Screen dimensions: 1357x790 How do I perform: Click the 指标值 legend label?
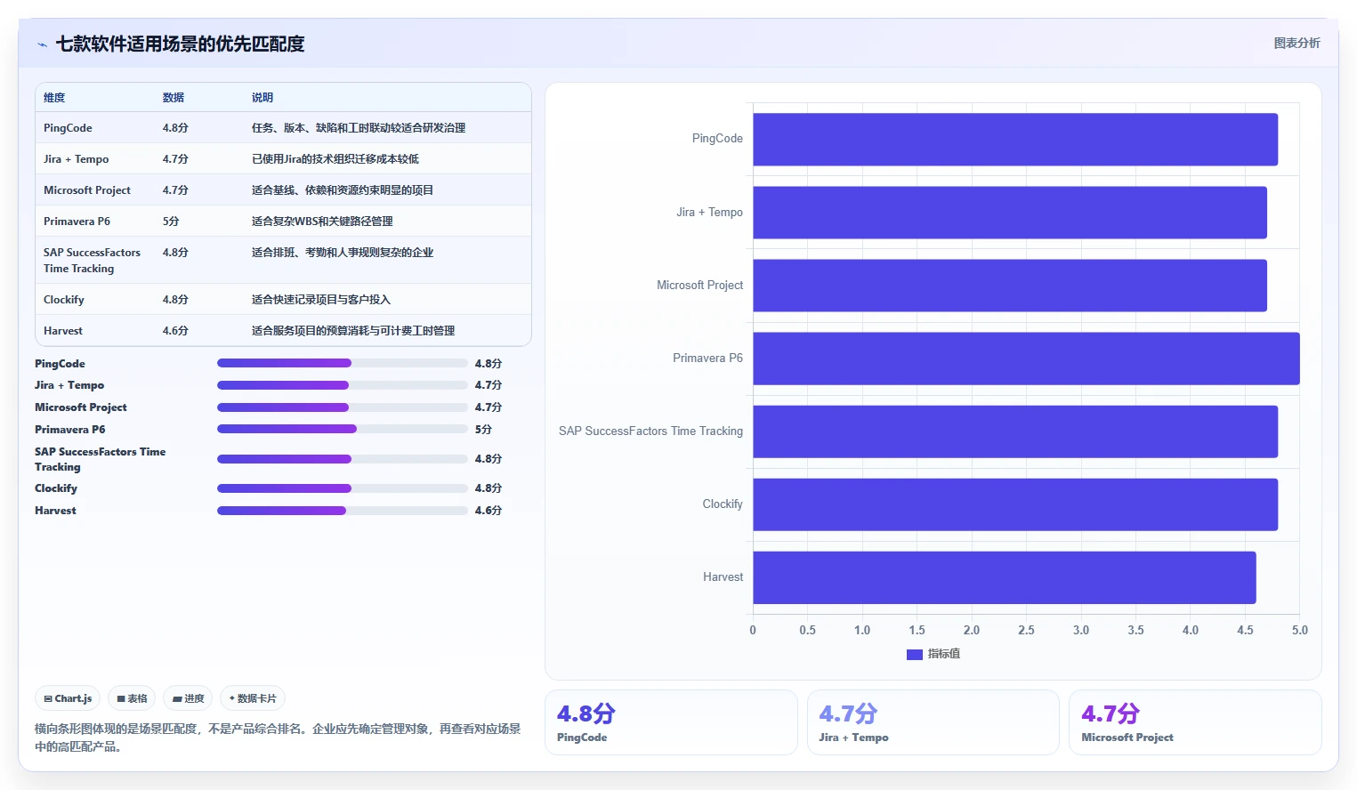pyautogui.click(x=944, y=654)
